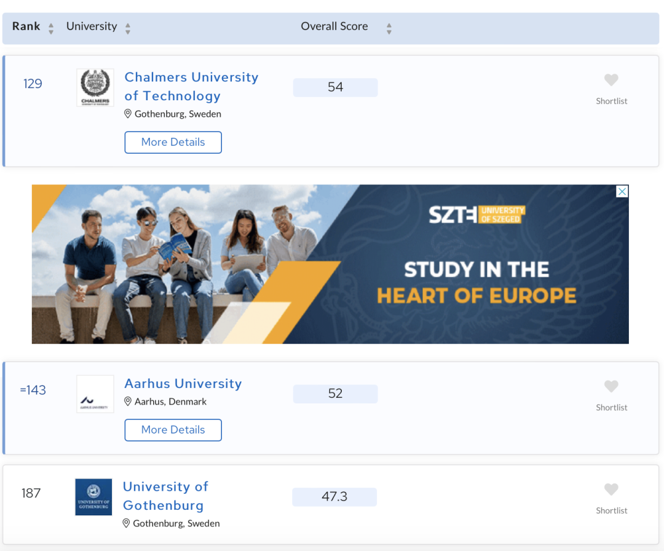Select the Aarhus University logo

94,394
